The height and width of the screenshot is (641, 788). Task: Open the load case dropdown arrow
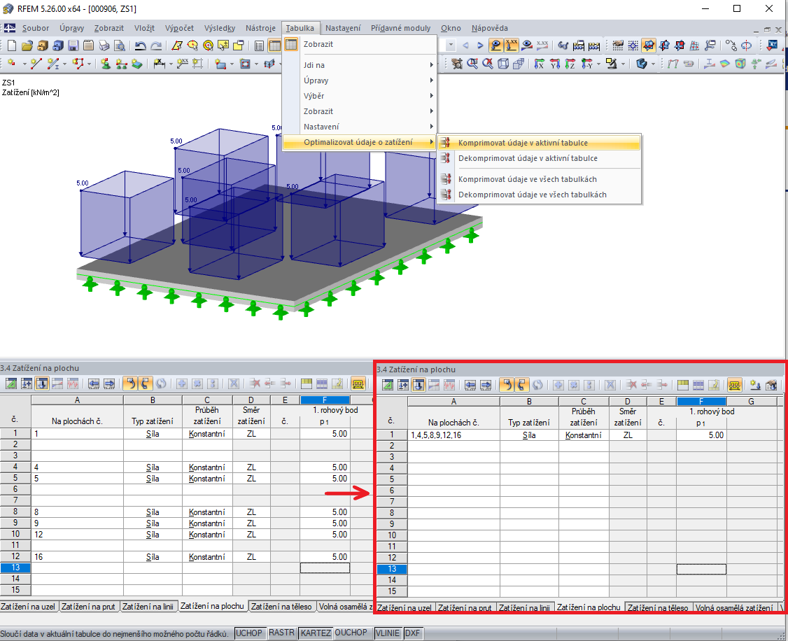click(x=451, y=45)
